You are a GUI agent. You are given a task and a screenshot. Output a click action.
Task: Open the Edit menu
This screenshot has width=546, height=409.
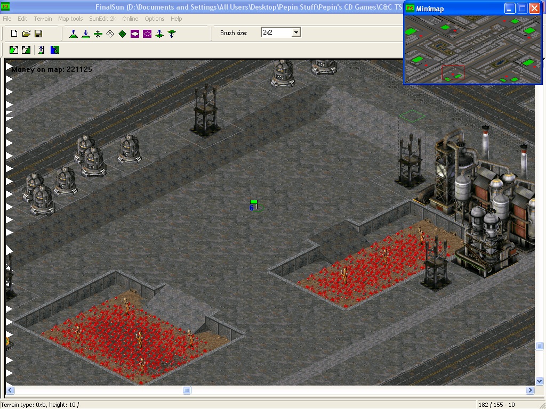22,19
